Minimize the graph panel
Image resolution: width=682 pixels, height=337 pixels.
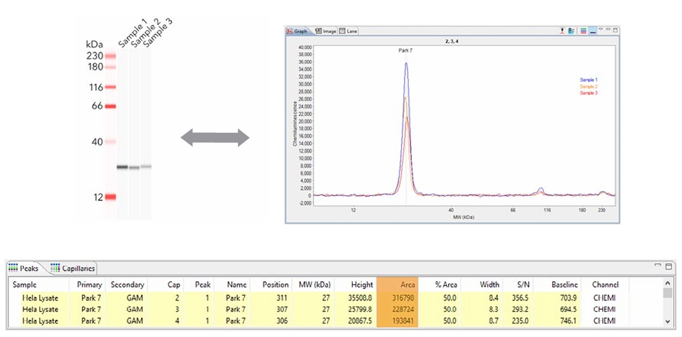608,29
